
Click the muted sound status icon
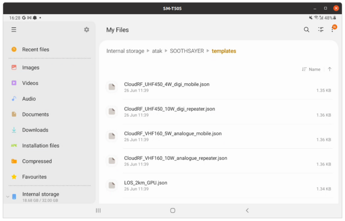pyautogui.click(x=310, y=18)
